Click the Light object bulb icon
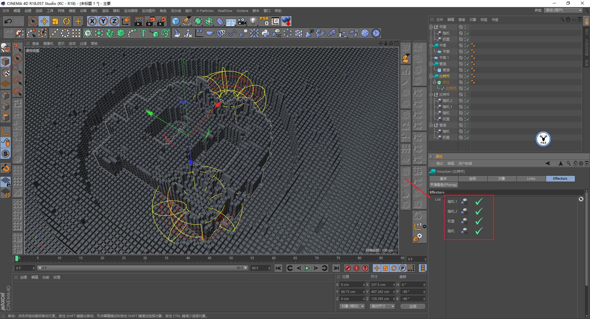590x319 pixels. pos(253,21)
